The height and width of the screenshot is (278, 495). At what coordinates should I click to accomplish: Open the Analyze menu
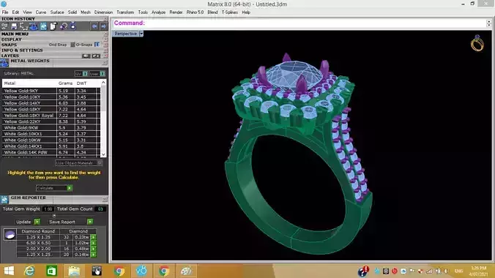[x=158, y=12]
